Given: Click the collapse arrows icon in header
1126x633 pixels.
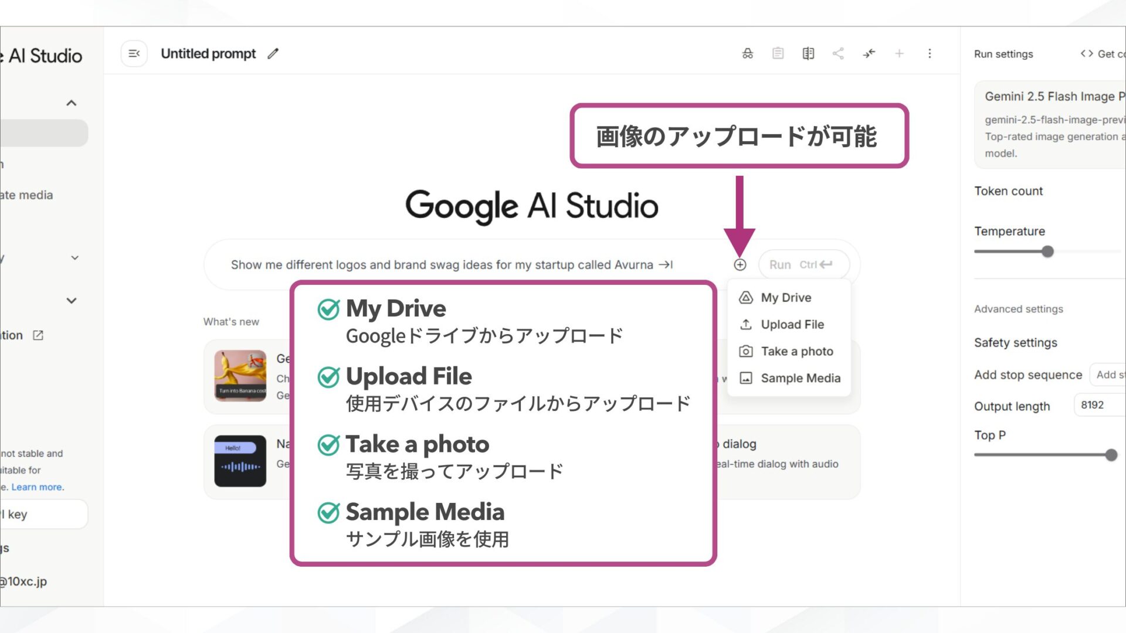Looking at the screenshot, I should [x=869, y=53].
